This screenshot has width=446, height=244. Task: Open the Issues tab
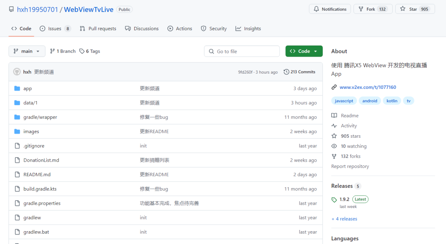[55, 29]
